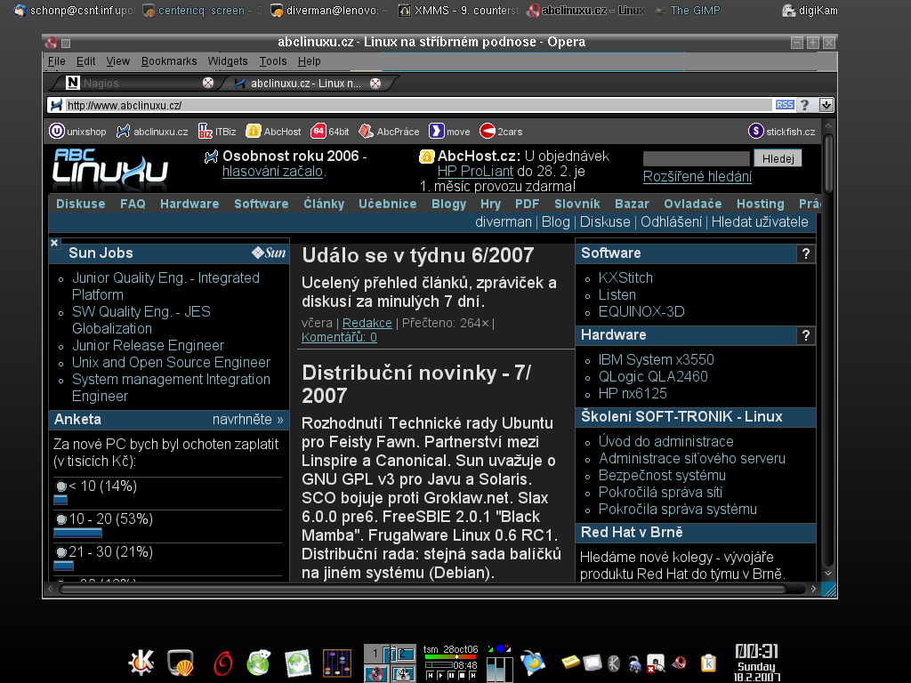The width and height of the screenshot is (911, 683).
Task: Close the Nagios tab
Action: click(x=208, y=83)
